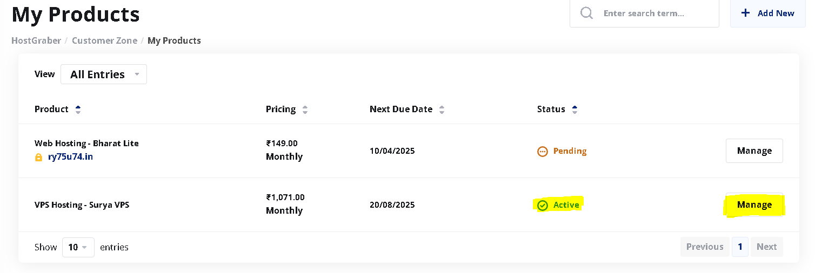Open Customer Zone breadcrumb link
The width and height of the screenshot is (815, 273).
pyautogui.click(x=104, y=40)
